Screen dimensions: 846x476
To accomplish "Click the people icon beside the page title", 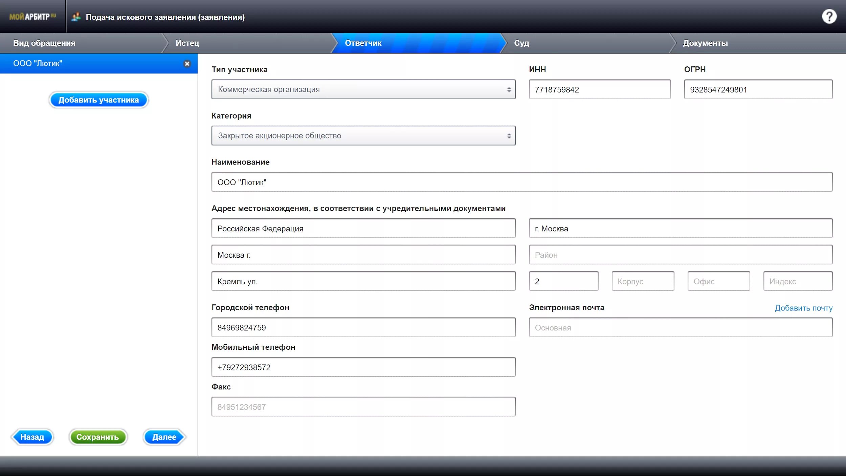I will 76,17.
